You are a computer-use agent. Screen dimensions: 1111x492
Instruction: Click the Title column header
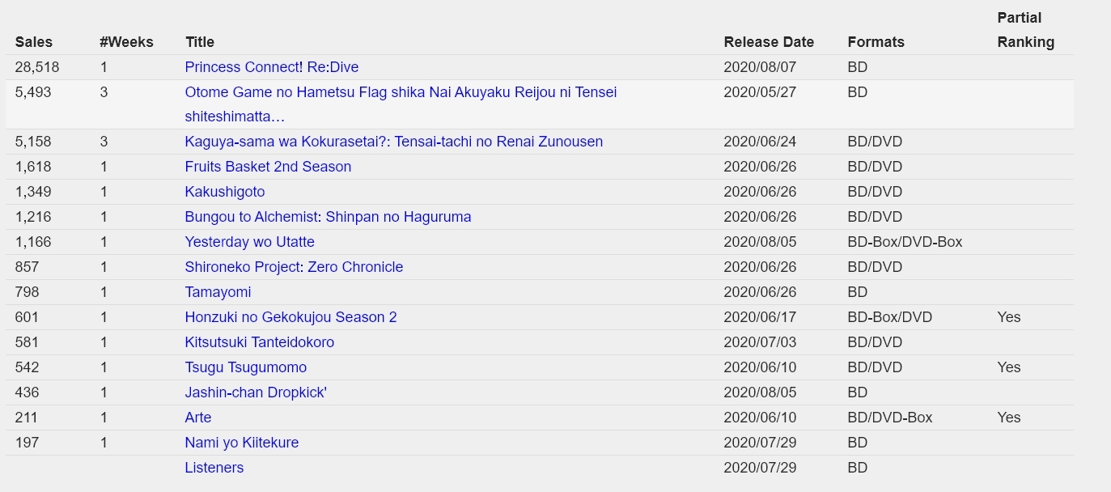coord(199,42)
